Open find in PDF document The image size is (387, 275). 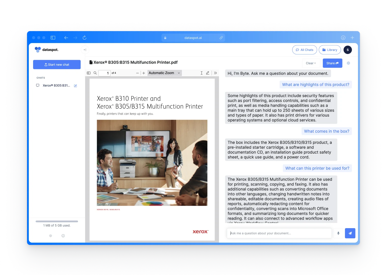(x=95, y=73)
